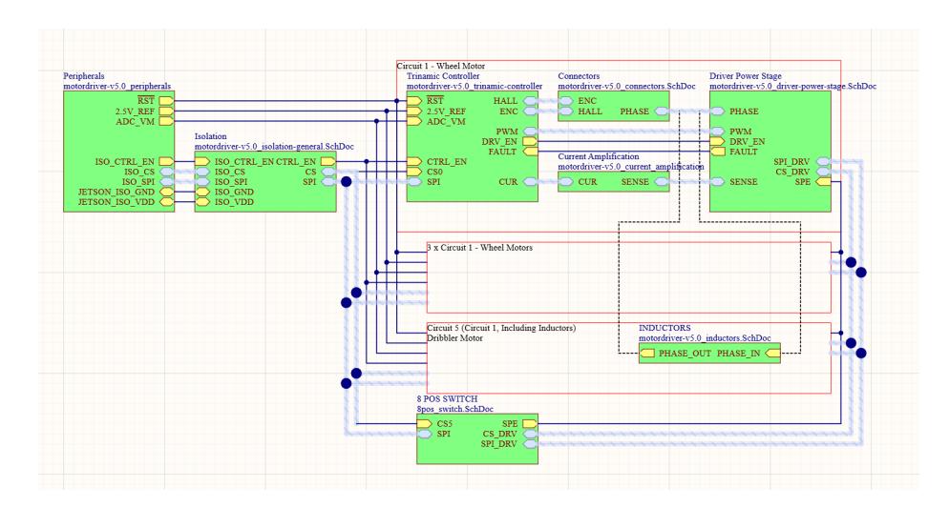
Task: Select the 2.5V_REF port on the Peripherals sheet
Action: 166,112
